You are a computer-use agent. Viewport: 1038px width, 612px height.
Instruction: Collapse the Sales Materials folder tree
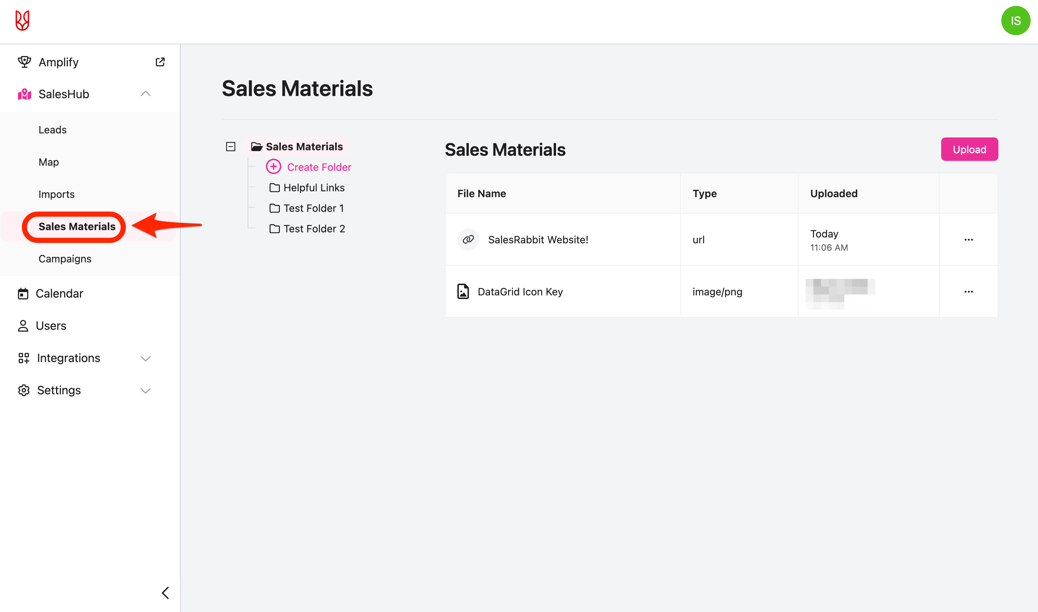click(x=231, y=146)
